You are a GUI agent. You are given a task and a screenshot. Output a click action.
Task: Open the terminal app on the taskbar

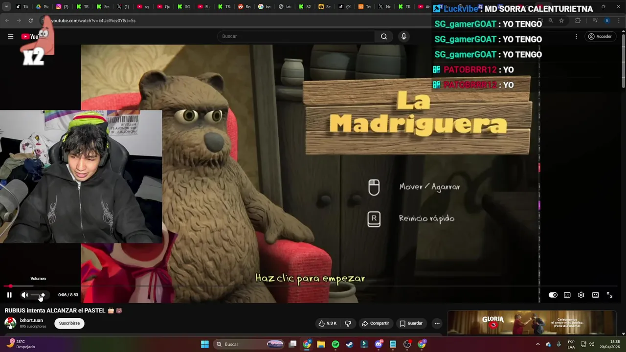(x=364, y=344)
